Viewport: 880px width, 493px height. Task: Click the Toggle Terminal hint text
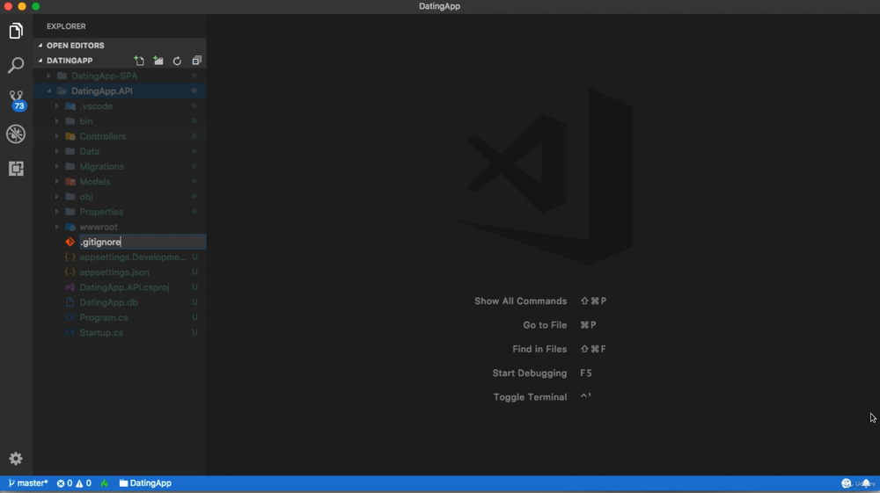(530, 397)
